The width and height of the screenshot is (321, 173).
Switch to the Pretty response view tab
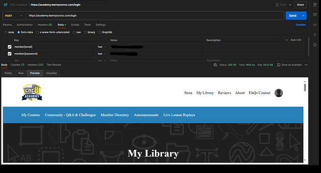point(8,73)
